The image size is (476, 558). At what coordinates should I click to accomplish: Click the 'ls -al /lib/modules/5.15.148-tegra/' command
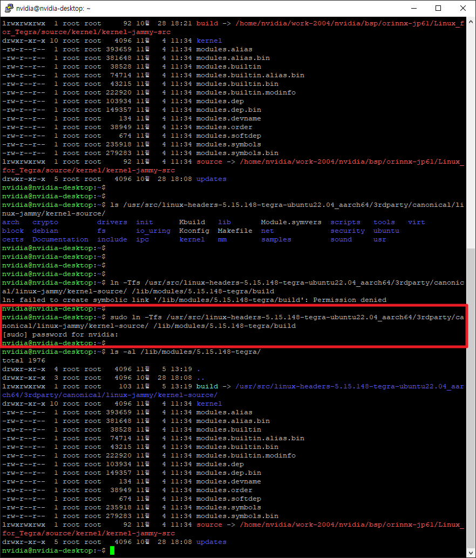click(185, 352)
